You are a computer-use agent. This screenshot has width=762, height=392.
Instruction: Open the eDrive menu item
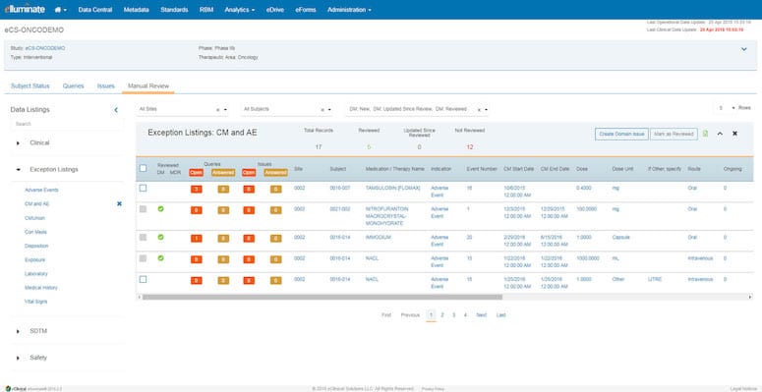click(x=275, y=10)
